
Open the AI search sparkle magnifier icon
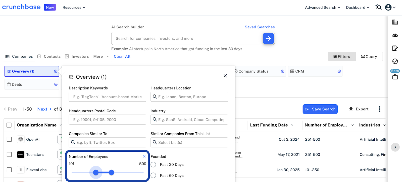click(x=378, y=7)
